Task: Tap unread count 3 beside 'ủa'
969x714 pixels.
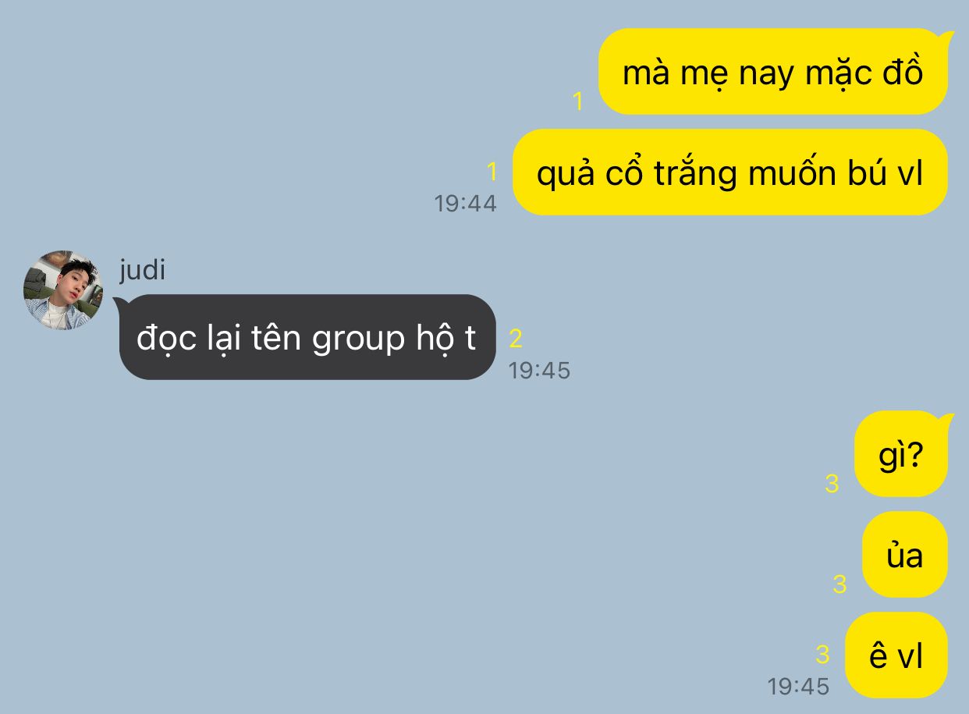Action: (x=839, y=584)
